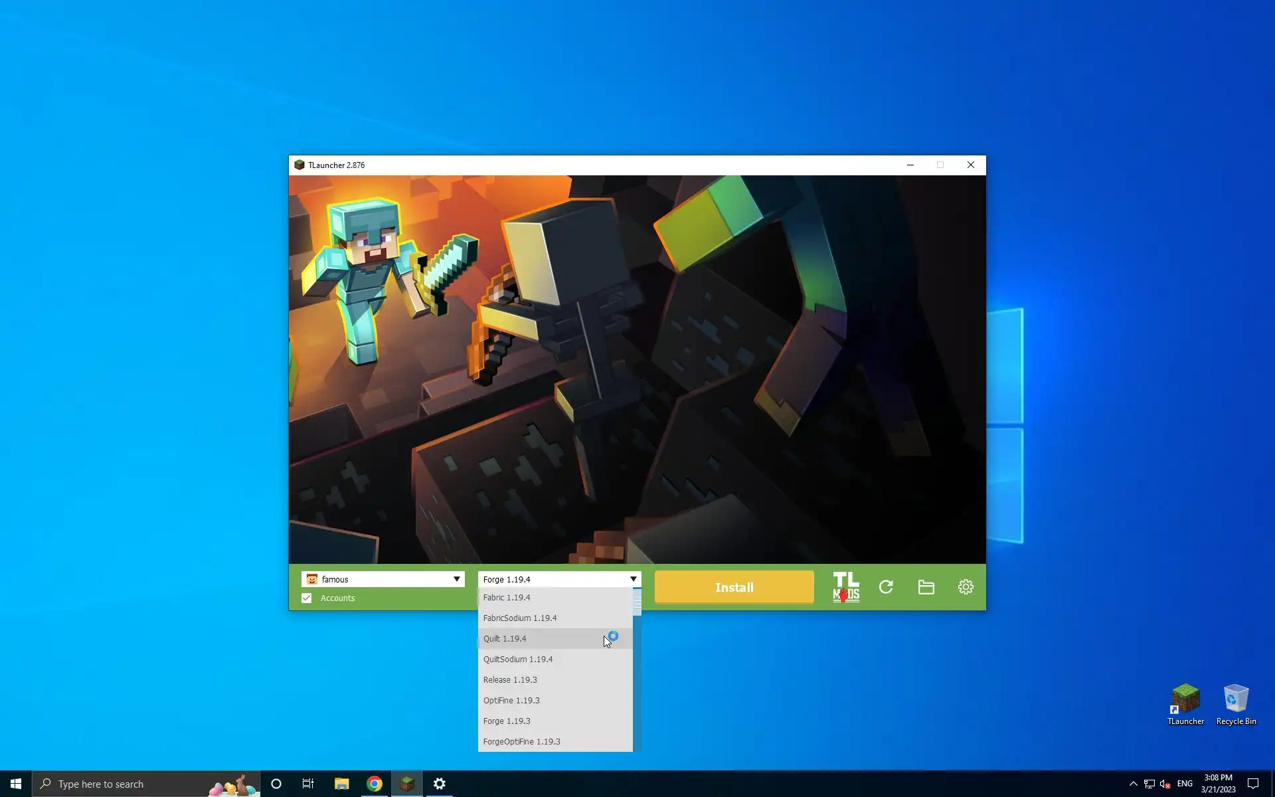Collapse the Forge 1.19.4 version dropdown
The width and height of the screenshot is (1275, 797).
[633, 579]
